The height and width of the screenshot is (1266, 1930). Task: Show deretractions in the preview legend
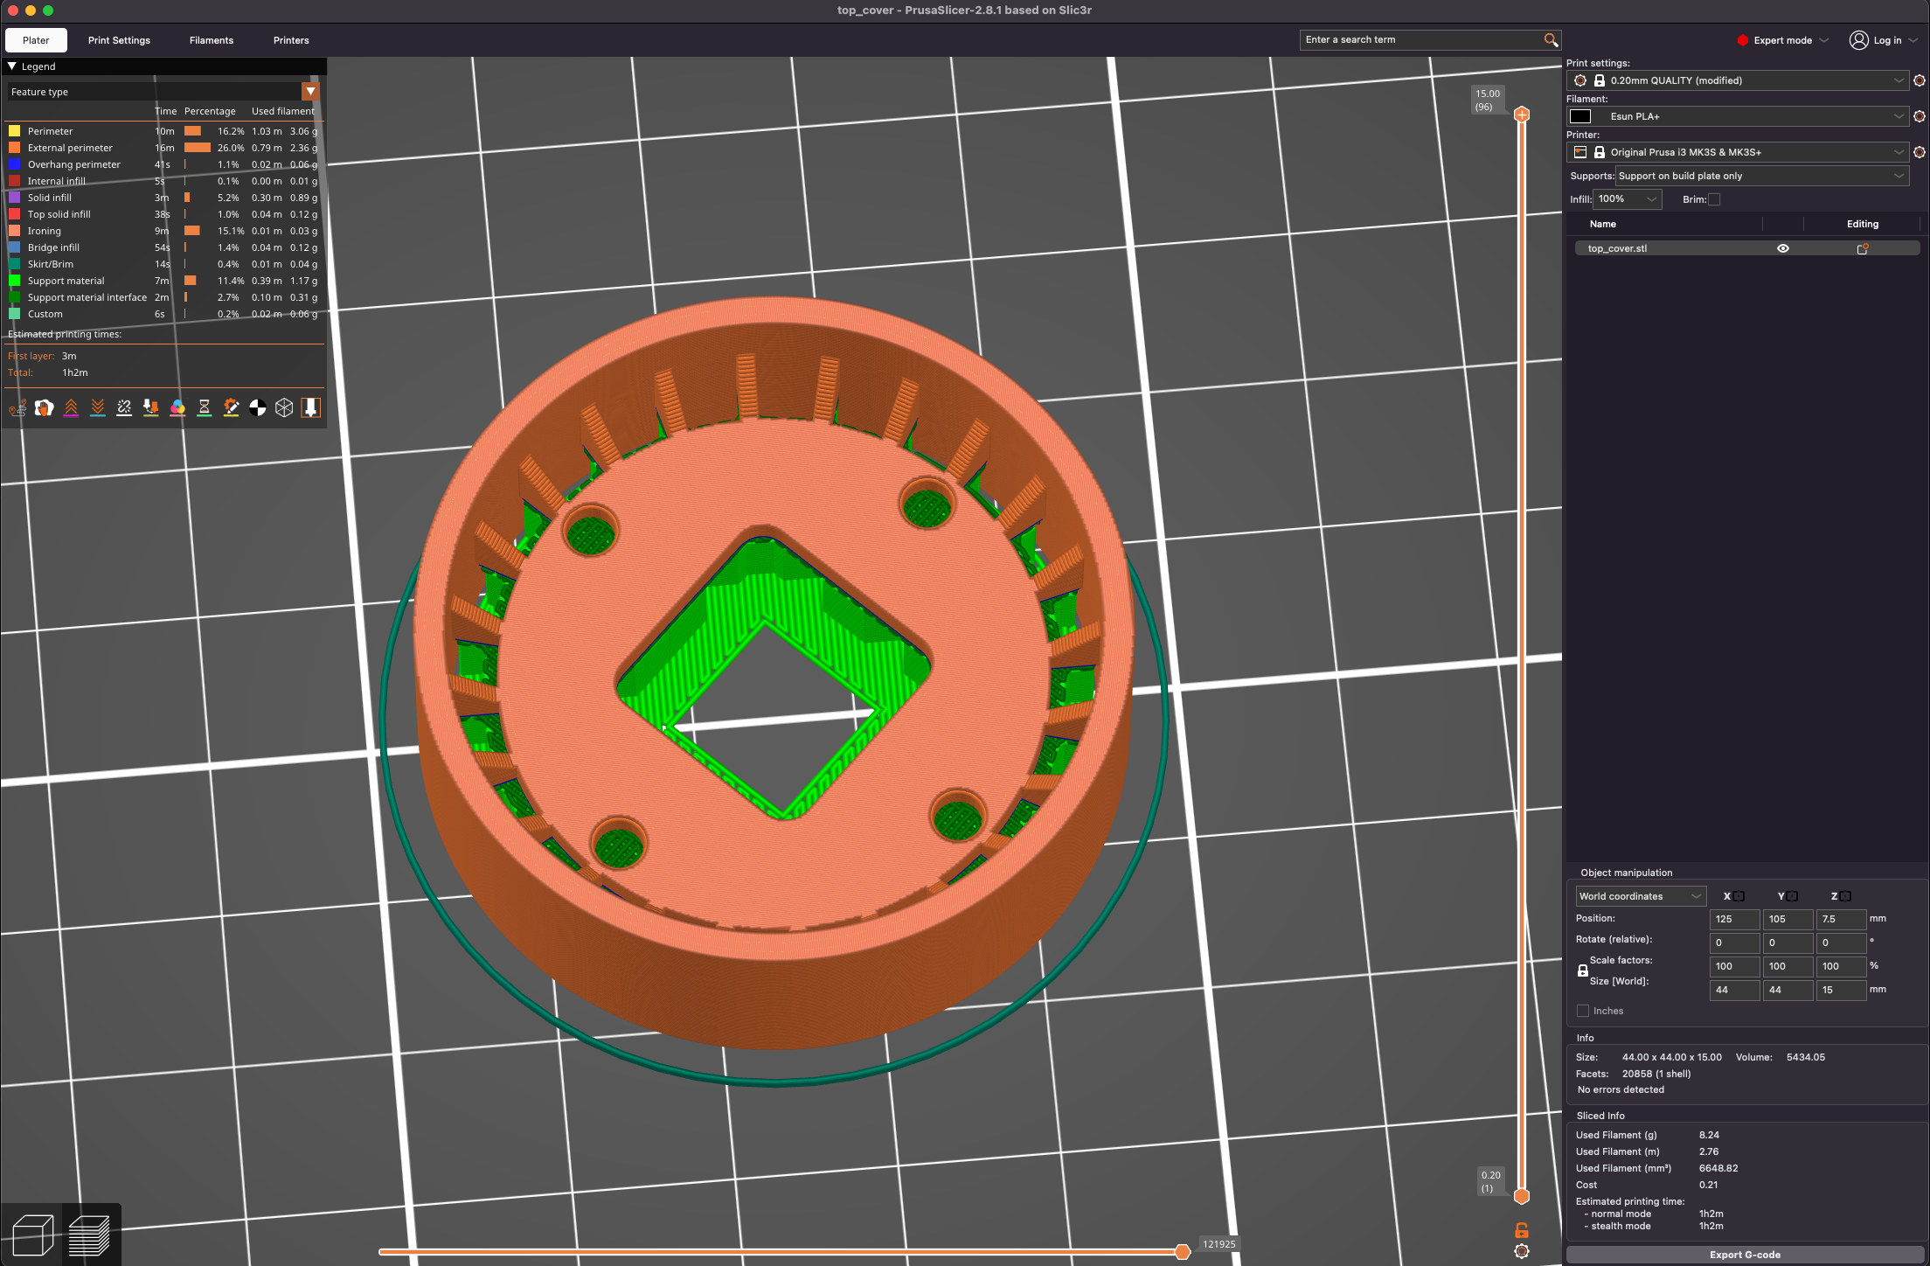coord(97,407)
